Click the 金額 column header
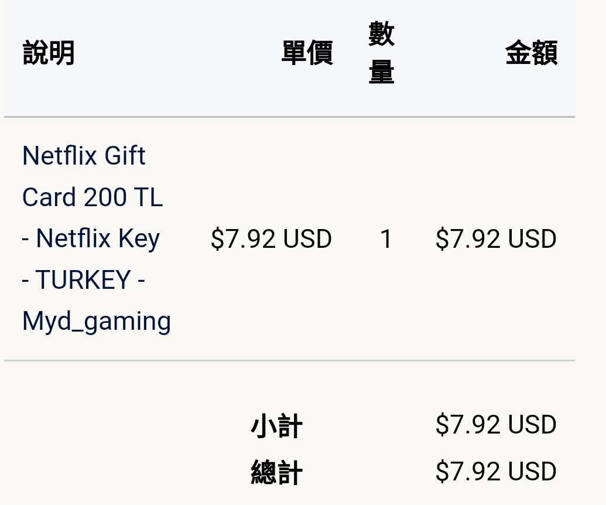The image size is (606, 505). point(531,53)
